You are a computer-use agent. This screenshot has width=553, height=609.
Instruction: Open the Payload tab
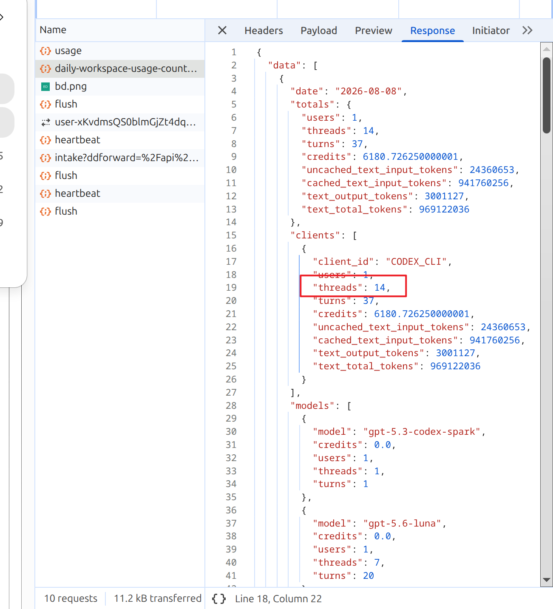[319, 31]
